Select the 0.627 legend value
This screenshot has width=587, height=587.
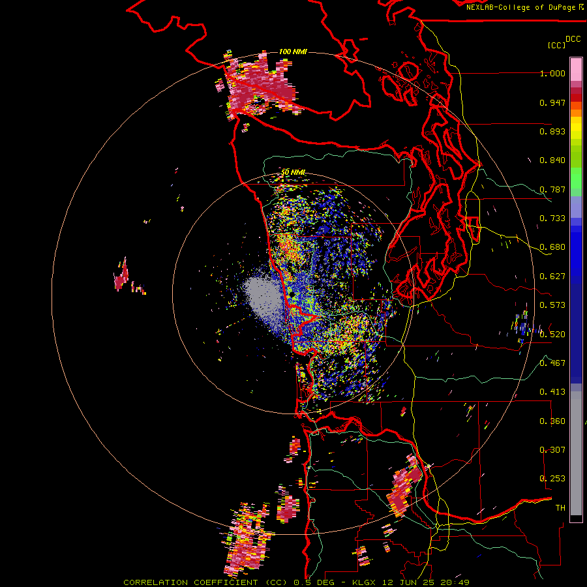pos(552,277)
